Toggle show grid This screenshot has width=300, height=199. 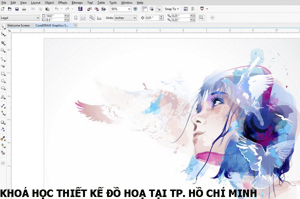coord(151,9)
